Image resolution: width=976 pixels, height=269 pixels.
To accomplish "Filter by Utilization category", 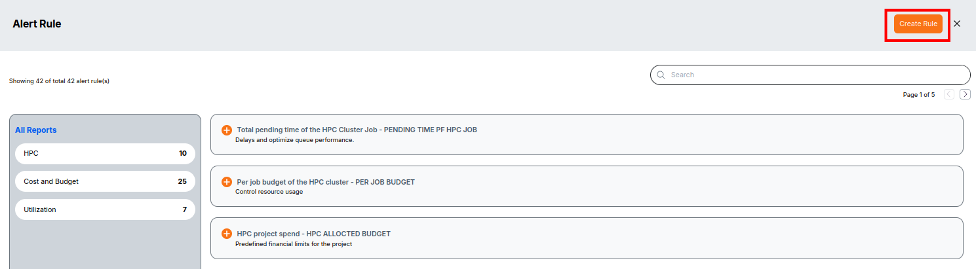I will tap(105, 209).
